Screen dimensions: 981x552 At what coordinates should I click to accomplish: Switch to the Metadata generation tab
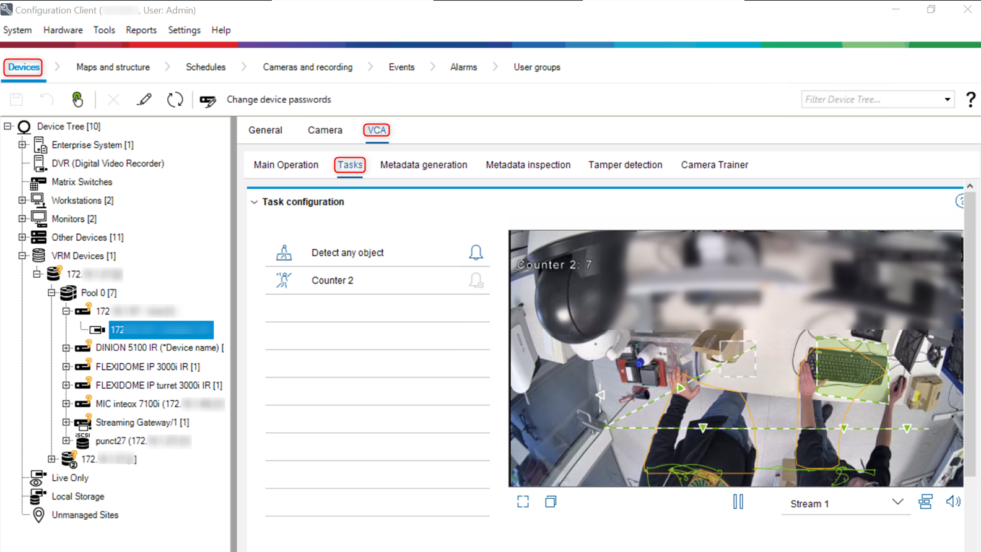click(424, 165)
